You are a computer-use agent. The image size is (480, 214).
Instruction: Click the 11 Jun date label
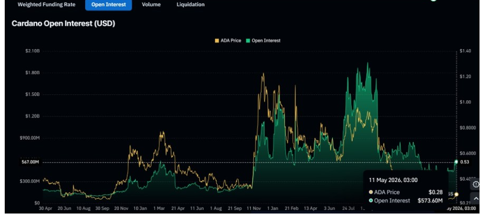(197, 209)
